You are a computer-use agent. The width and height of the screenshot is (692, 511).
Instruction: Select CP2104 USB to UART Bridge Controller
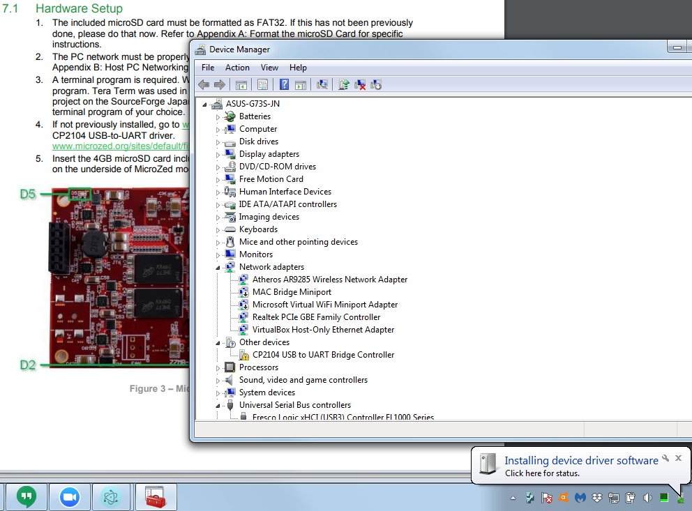[323, 355]
